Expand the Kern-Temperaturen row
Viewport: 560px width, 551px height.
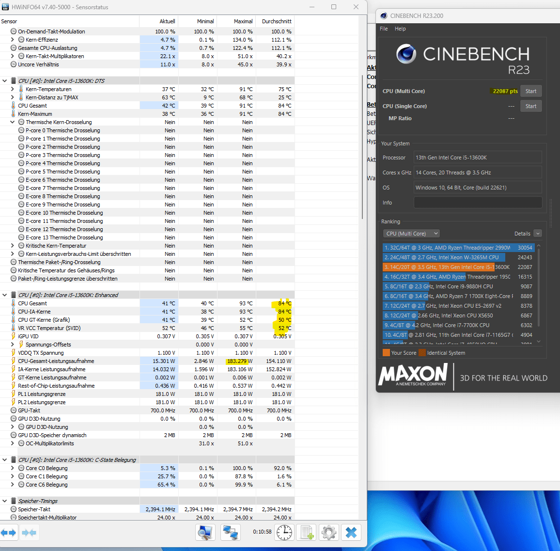[13, 89]
